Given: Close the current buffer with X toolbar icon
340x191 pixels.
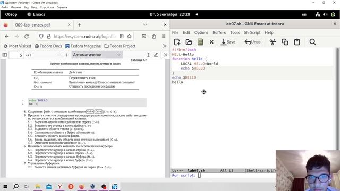Looking at the screenshot, I should coord(211,42).
